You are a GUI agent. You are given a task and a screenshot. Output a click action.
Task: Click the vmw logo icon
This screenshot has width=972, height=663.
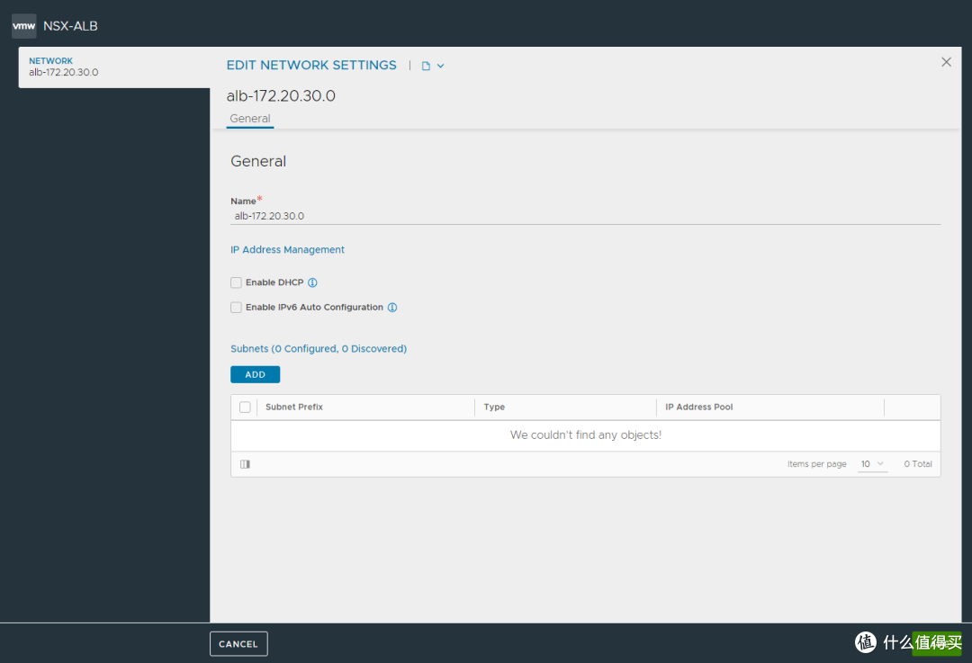[24, 26]
